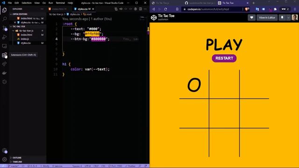Viewport: 299px width, 168px height.
Task: Switch to the index.html editor tab
Action: 58,9
